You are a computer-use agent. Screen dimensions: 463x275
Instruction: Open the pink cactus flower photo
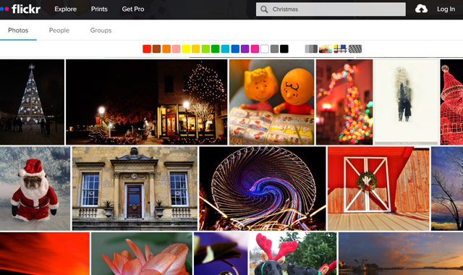[142, 253]
